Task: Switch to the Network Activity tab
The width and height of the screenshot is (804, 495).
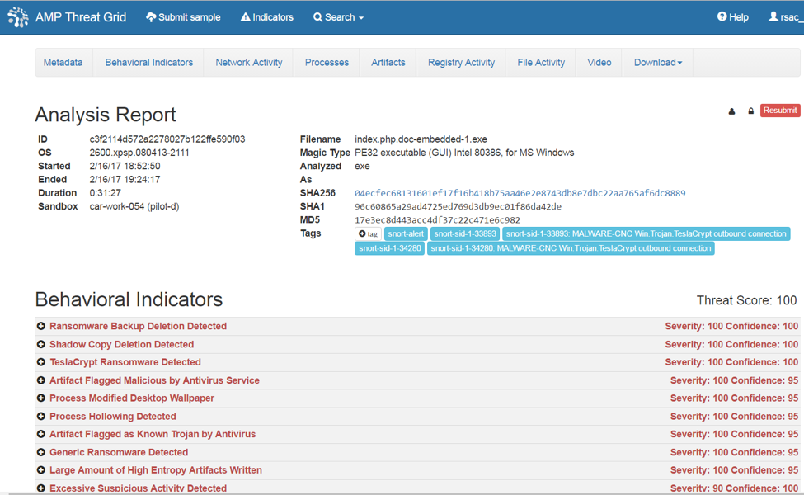Action: [x=248, y=63]
